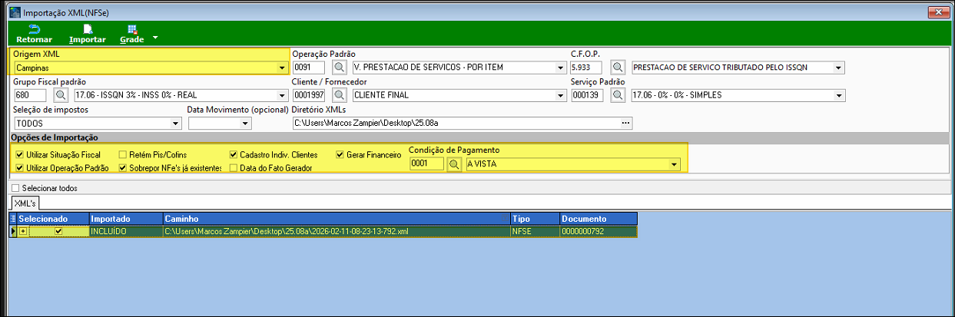Toggle Cadastro Indiv. Clientes checkbox
This screenshot has width=955, height=317.
click(234, 155)
